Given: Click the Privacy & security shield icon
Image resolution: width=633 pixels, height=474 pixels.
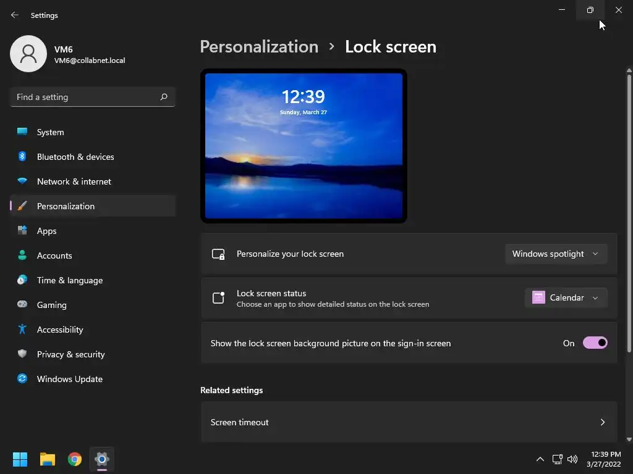Looking at the screenshot, I should pos(22,354).
